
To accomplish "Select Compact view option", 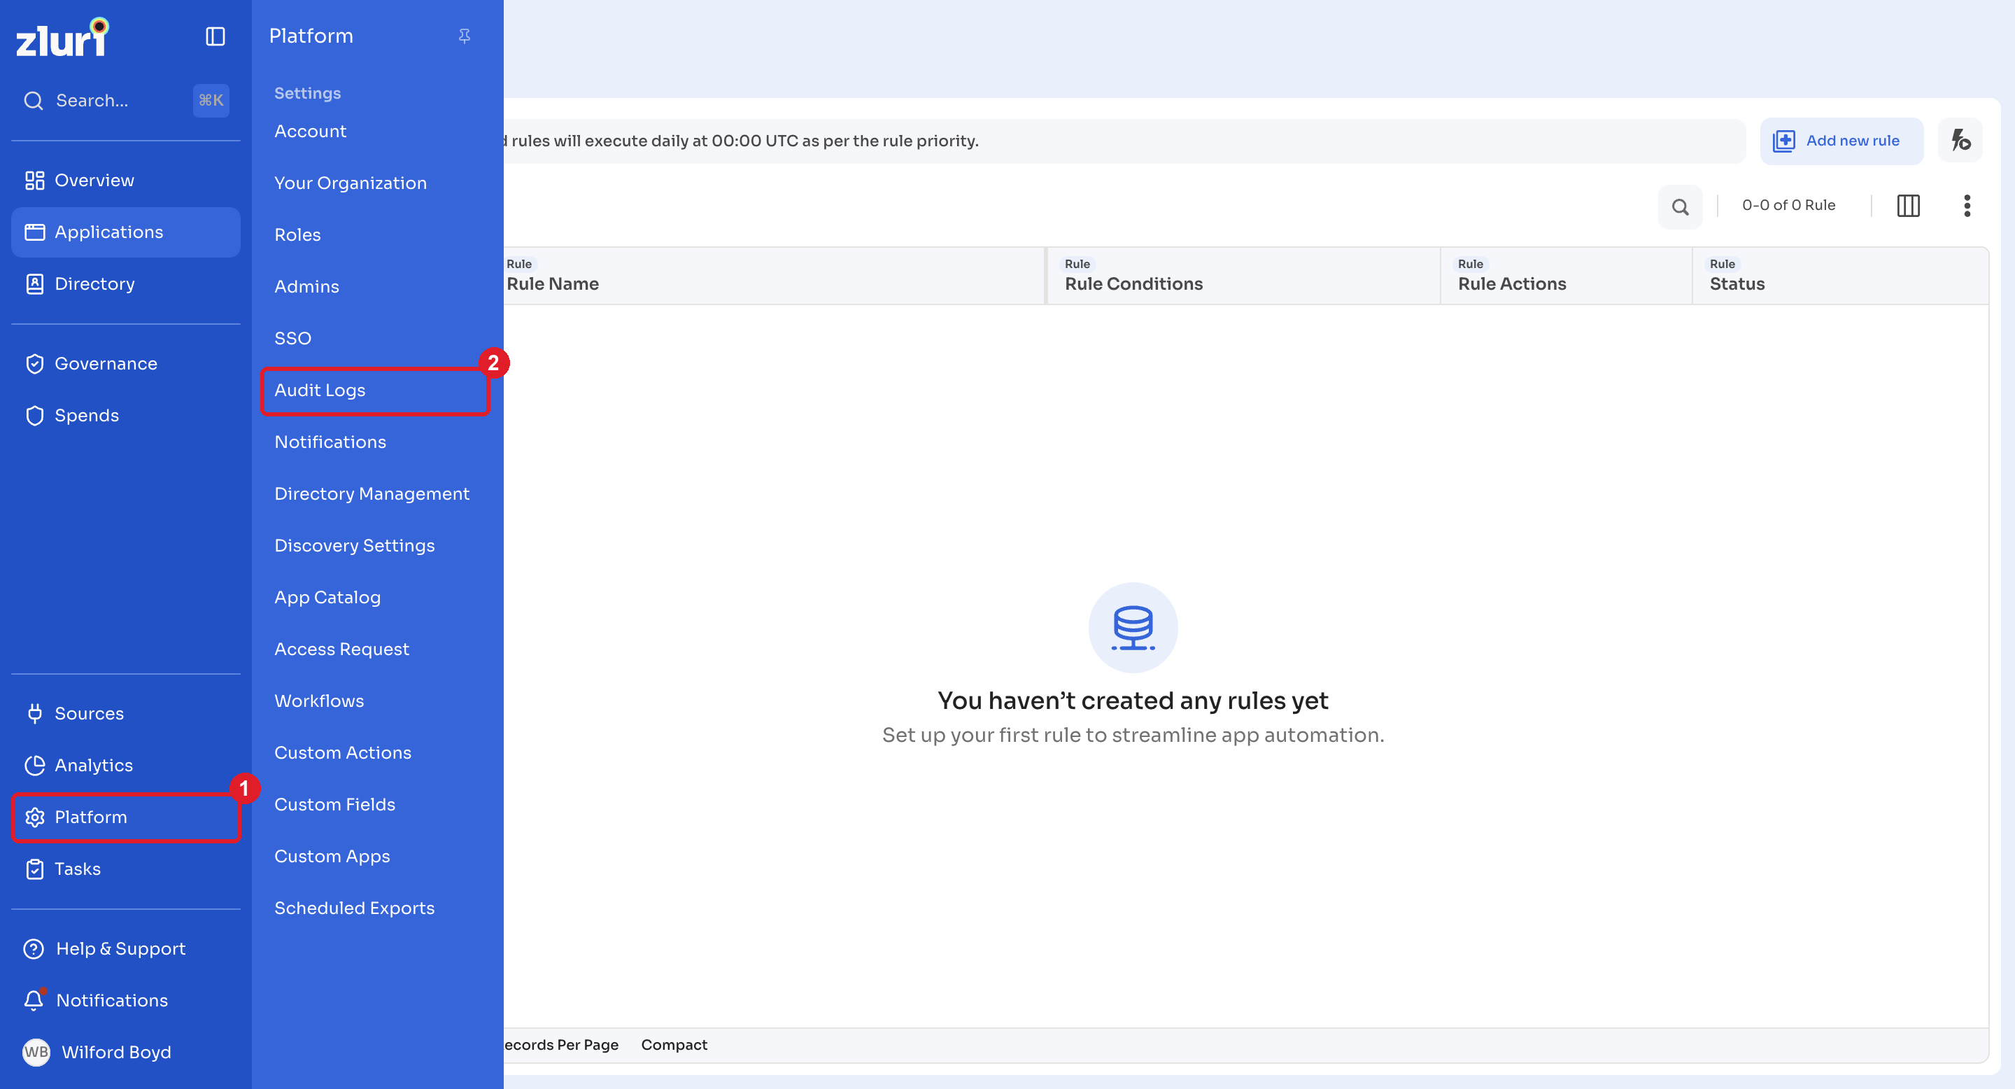I will click(674, 1045).
